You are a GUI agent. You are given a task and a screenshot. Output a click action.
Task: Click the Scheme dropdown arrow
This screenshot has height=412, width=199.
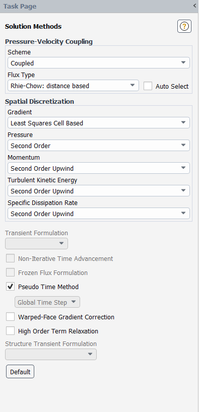[x=183, y=63]
